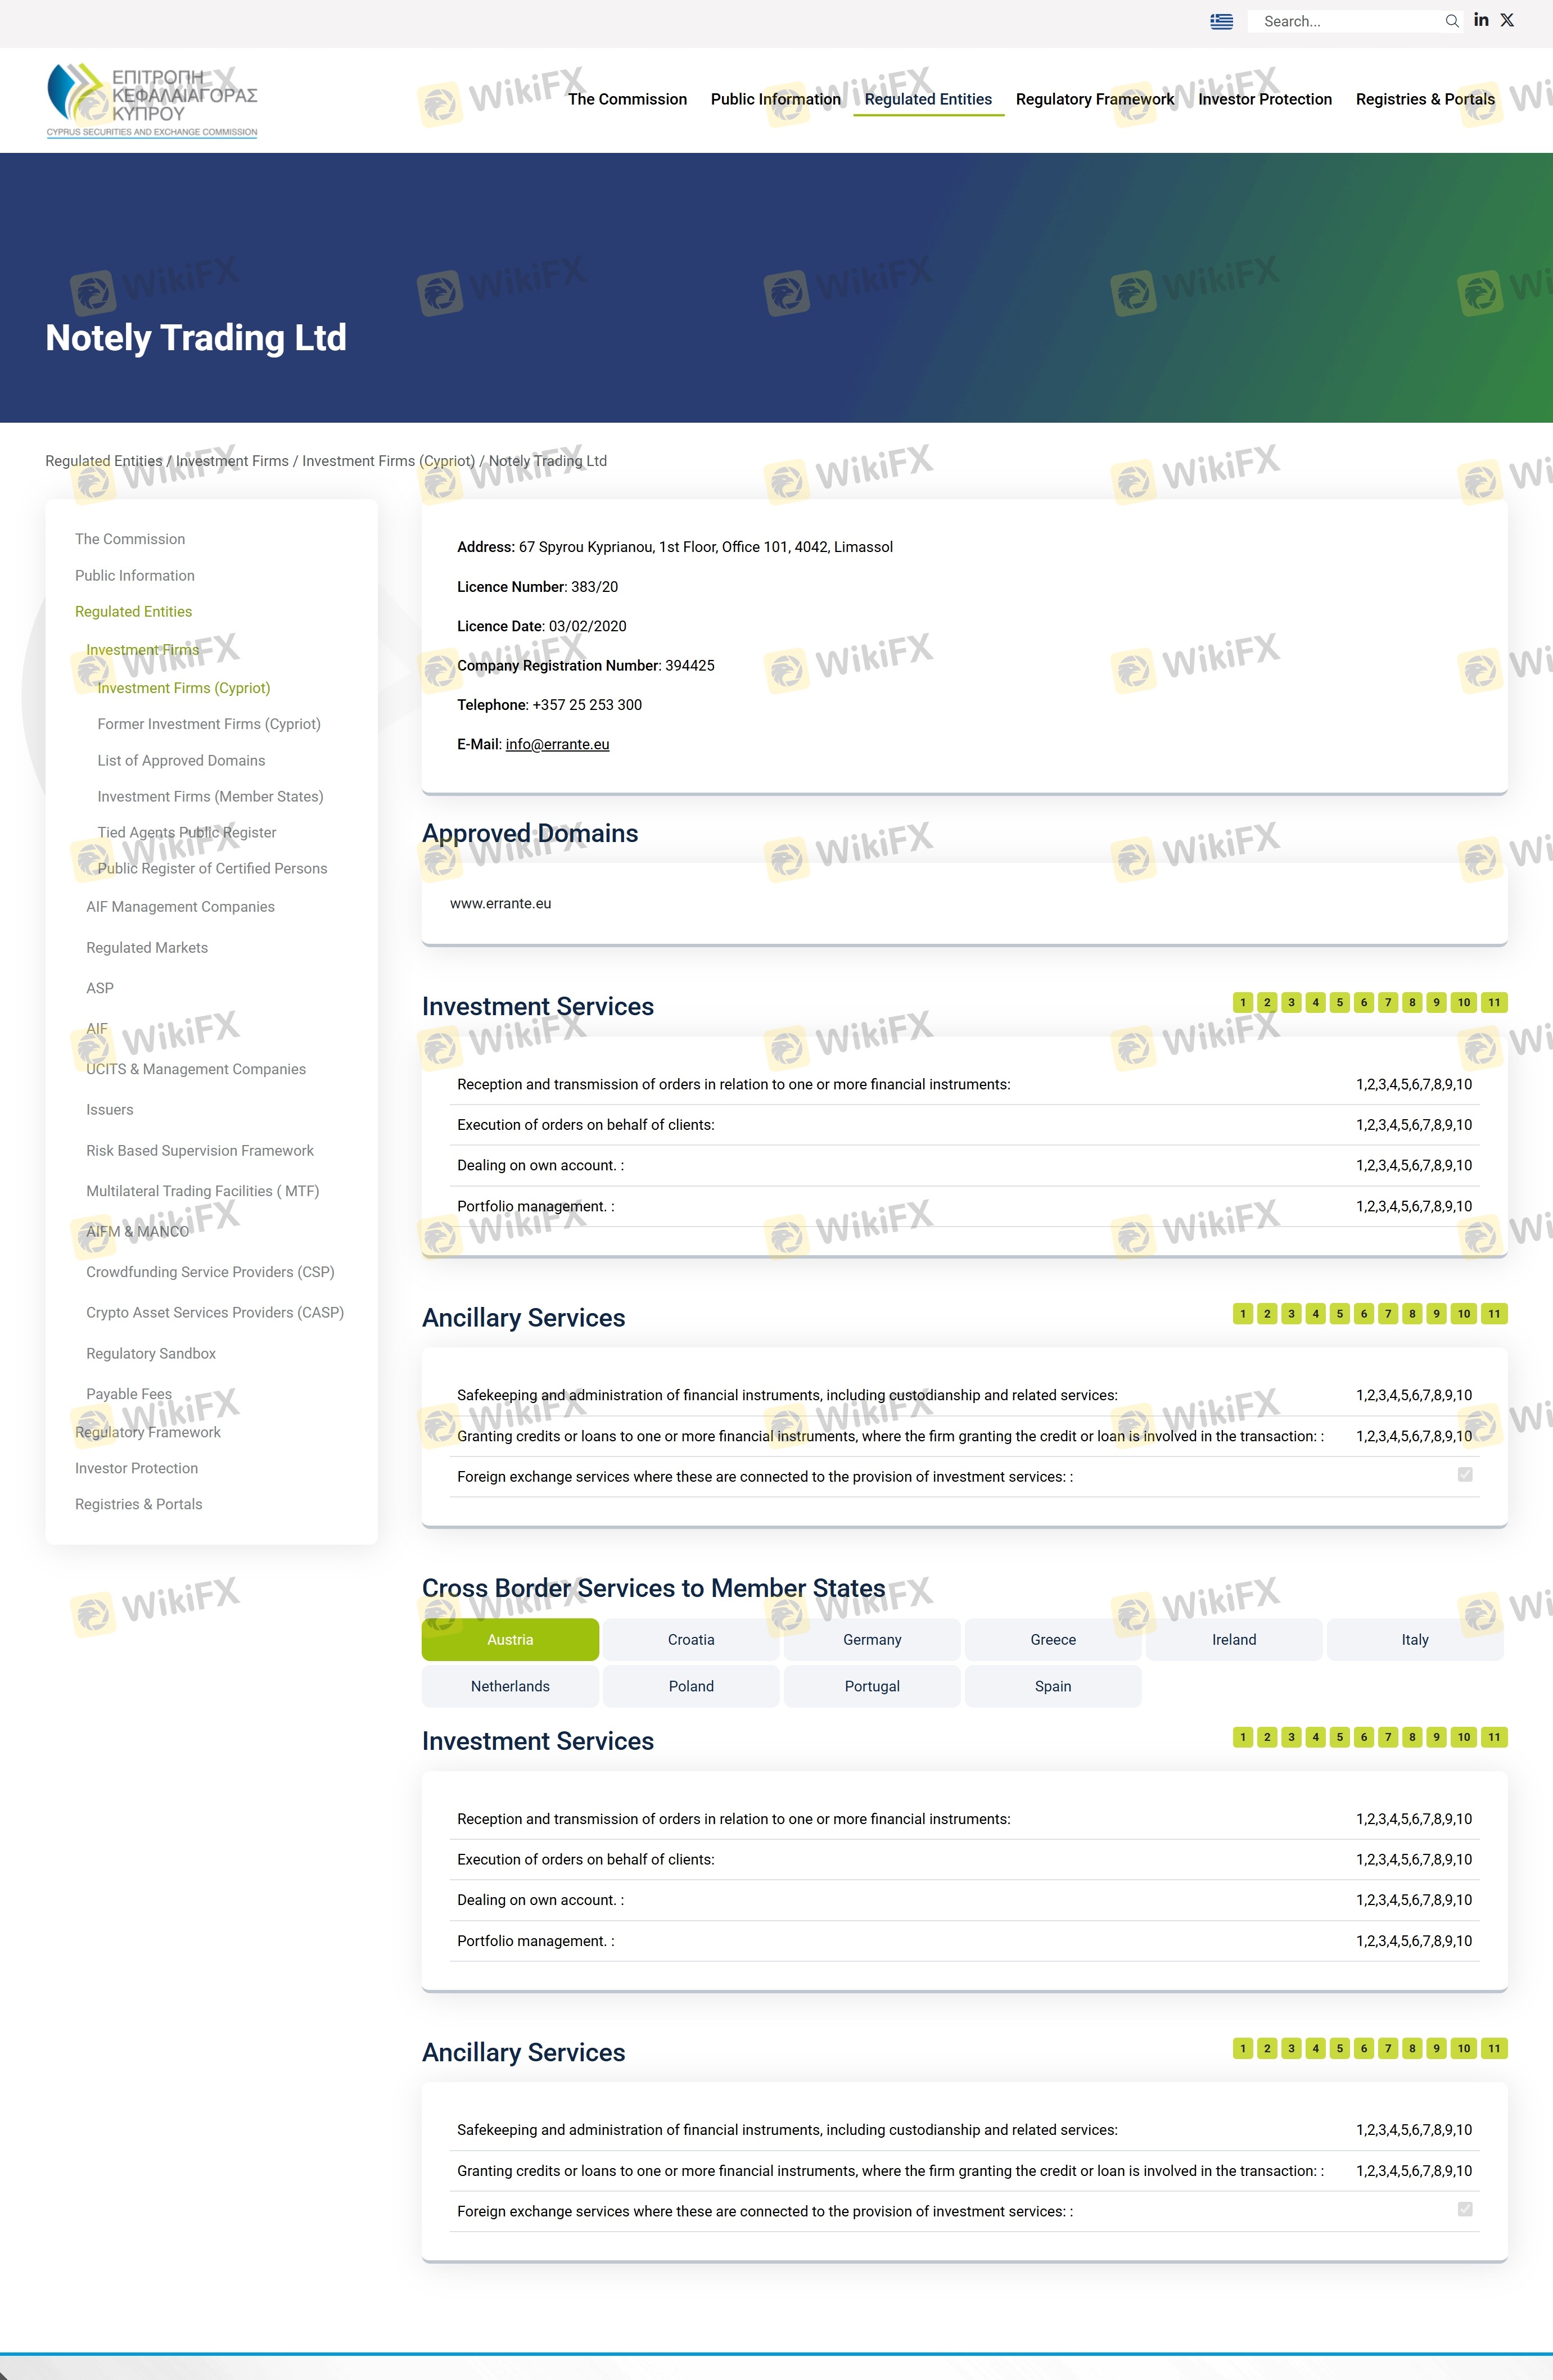Click the Greek flag language icon
This screenshot has height=2380, width=1553.
(1221, 21)
